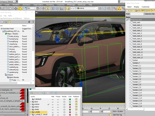Click the Name column header in Select From Scene
155x116 pixels.
140,17
